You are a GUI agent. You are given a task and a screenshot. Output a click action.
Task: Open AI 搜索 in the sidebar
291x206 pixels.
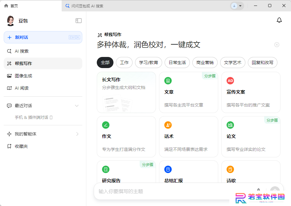[x=43, y=51]
